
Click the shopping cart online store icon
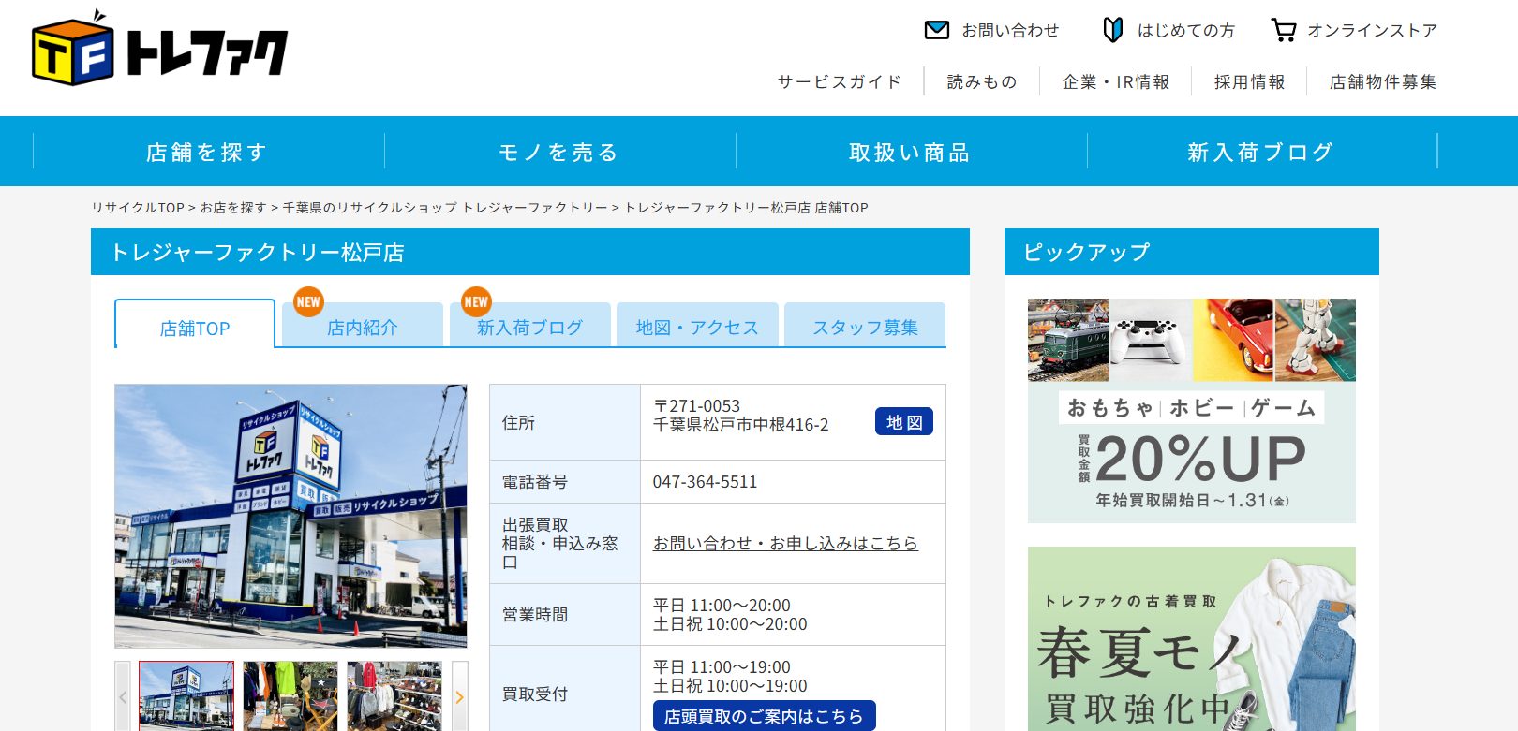1283,30
